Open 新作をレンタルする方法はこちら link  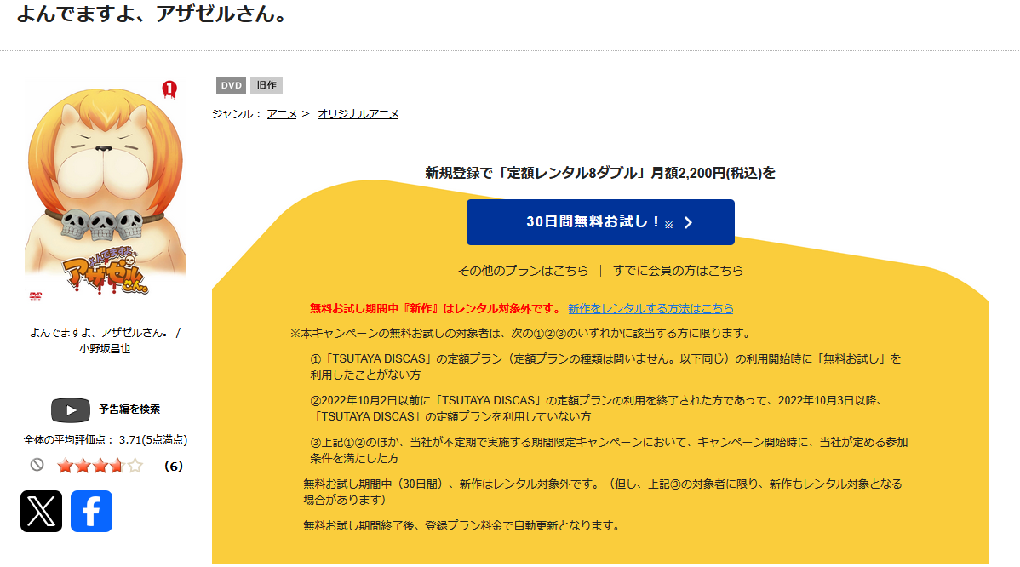click(650, 308)
